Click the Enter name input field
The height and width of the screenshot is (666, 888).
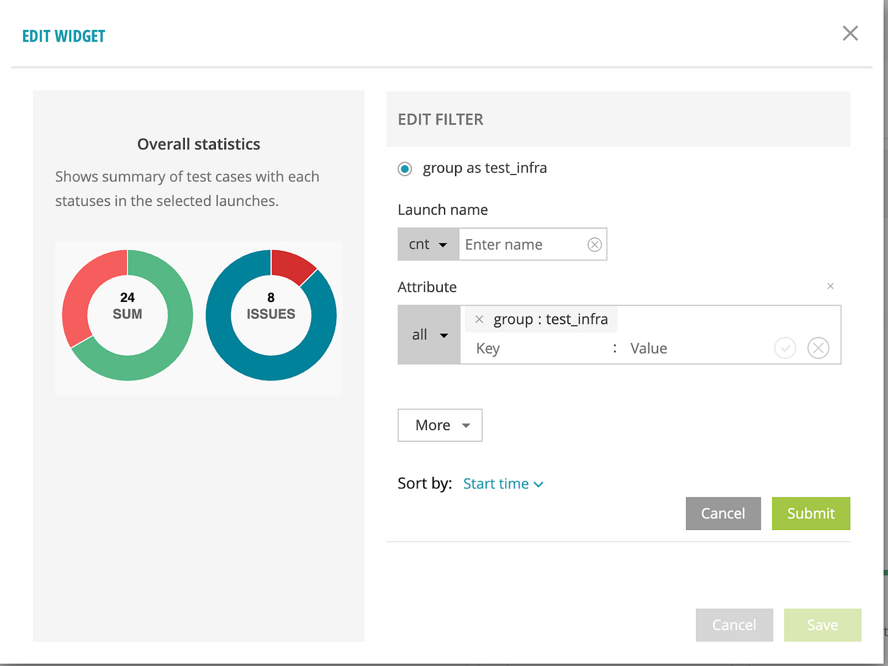point(525,244)
